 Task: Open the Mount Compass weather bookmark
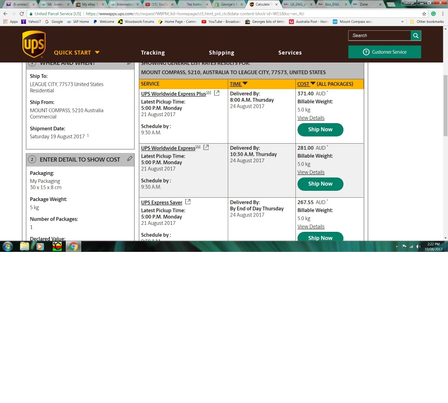pos(353,22)
